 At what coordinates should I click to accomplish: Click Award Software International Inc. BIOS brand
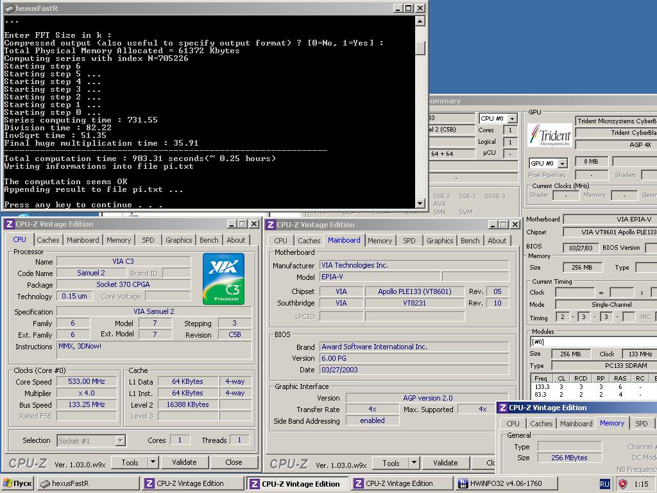(x=414, y=347)
